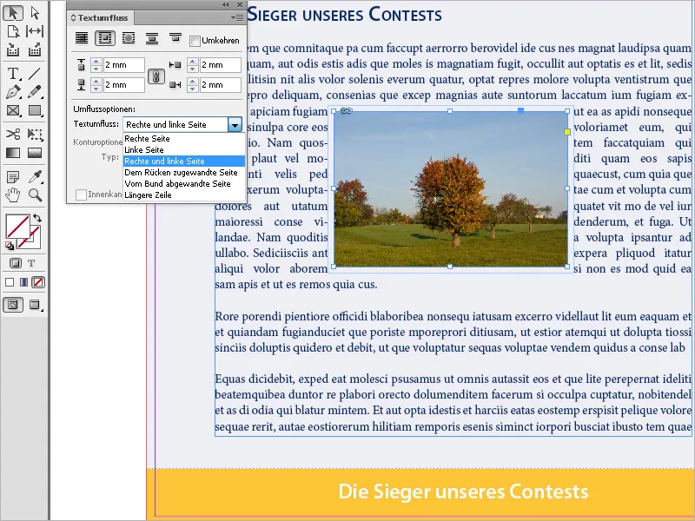Select the autumn tree image
The width and height of the screenshot is (695, 521).
point(450,188)
